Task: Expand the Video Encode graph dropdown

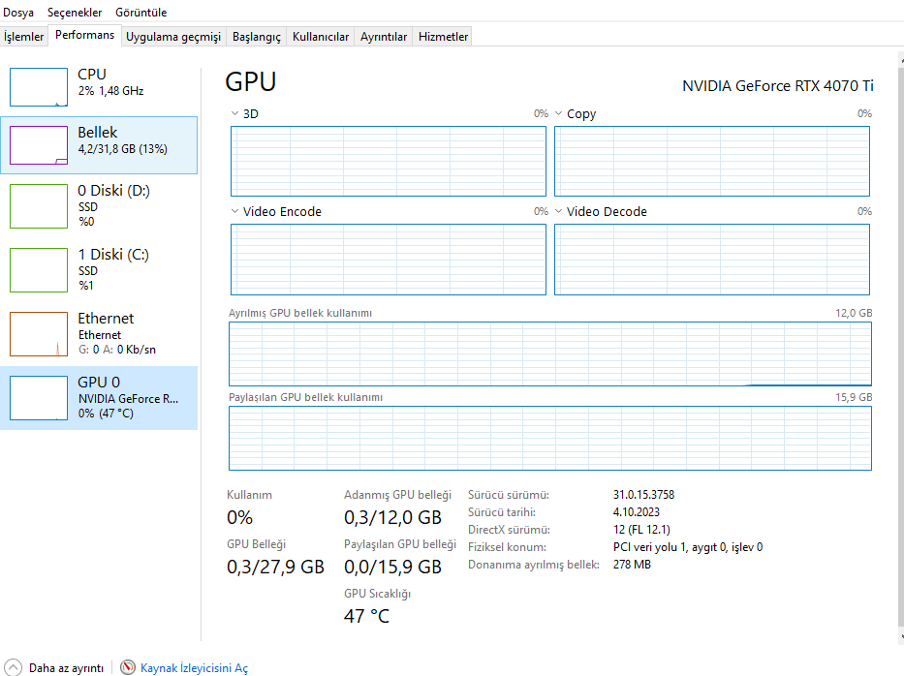Action: click(234, 212)
